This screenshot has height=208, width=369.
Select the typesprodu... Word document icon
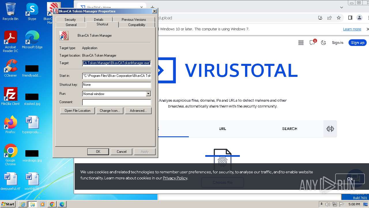(x=32, y=125)
